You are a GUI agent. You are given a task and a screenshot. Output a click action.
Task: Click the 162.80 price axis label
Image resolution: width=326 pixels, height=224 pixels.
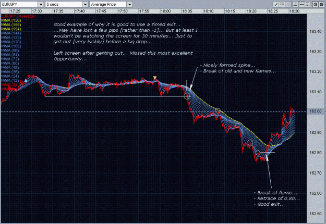pos(316,153)
